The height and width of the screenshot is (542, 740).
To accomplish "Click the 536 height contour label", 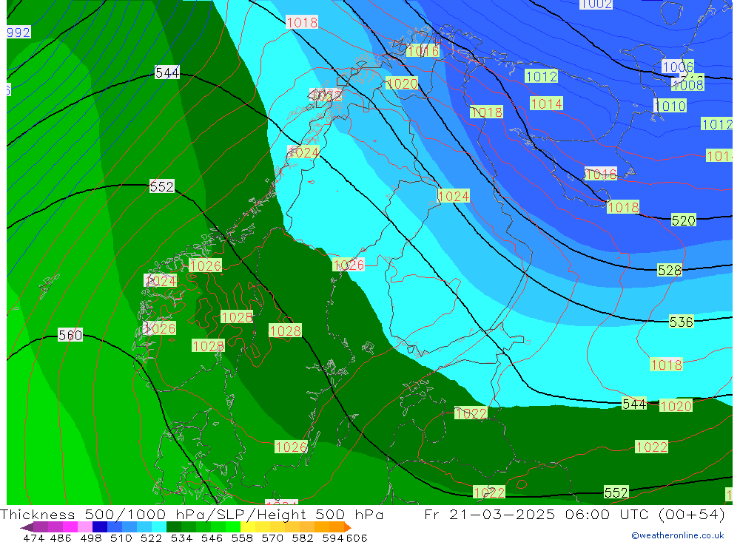I will [681, 322].
